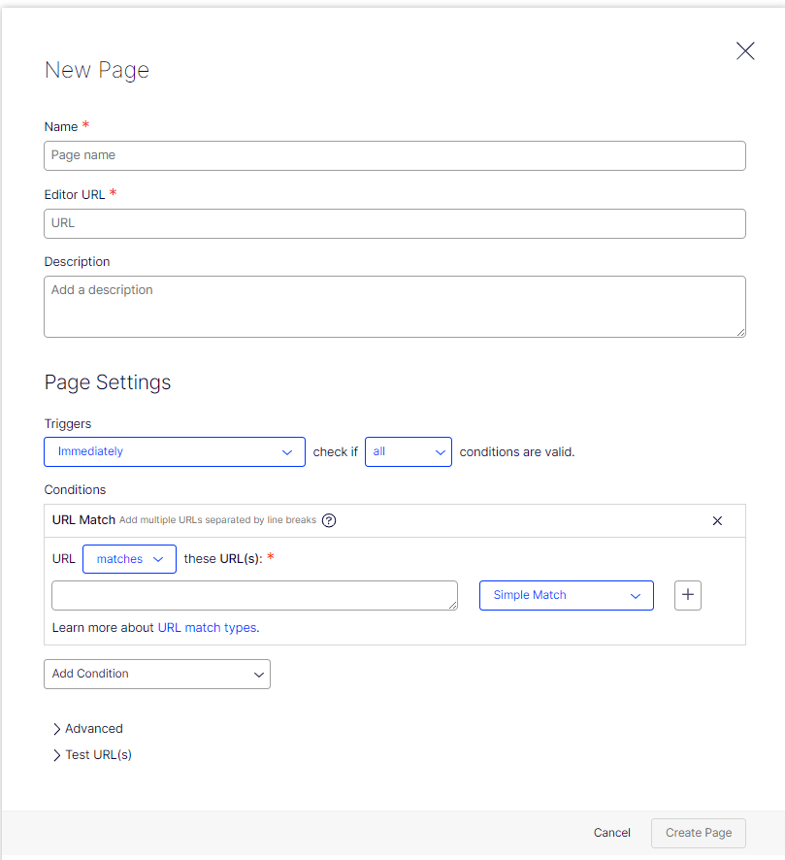Click into the Description text area
Screen dimensions: 785x860
(x=394, y=306)
